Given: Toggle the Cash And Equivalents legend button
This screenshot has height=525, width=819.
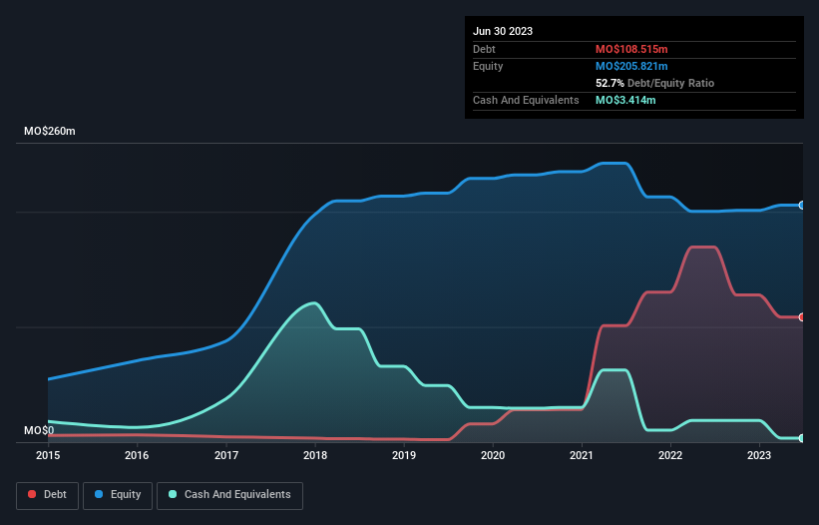Looking at the screenshot, I should (229, 495).
